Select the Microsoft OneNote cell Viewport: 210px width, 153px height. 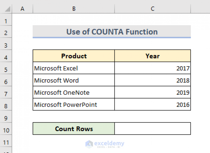[74, 92]
